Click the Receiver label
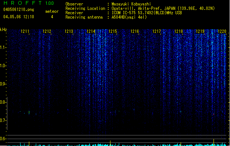 74,13
